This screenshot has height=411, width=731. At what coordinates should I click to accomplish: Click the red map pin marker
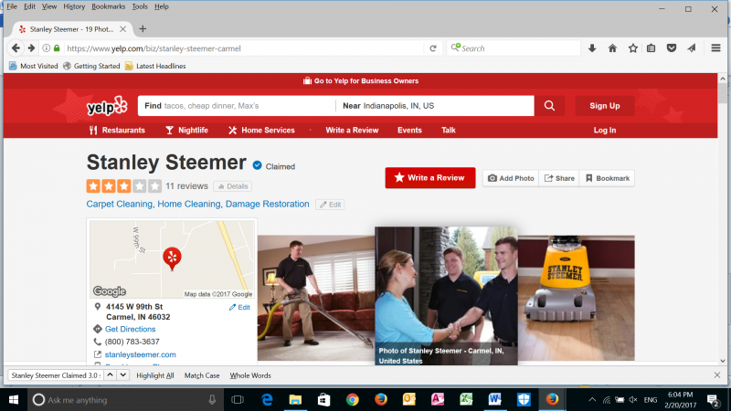point(171,258)
